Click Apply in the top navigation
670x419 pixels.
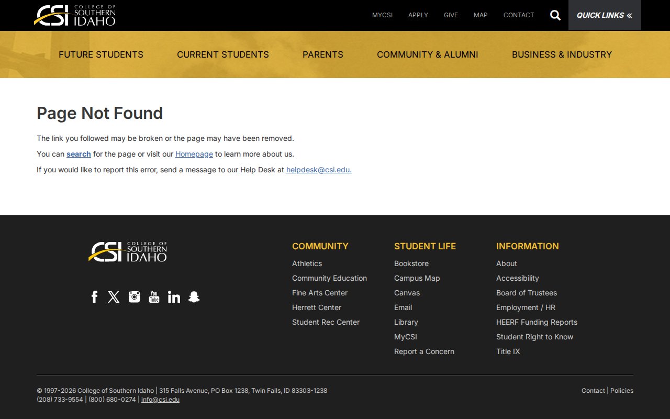[418, 15]
